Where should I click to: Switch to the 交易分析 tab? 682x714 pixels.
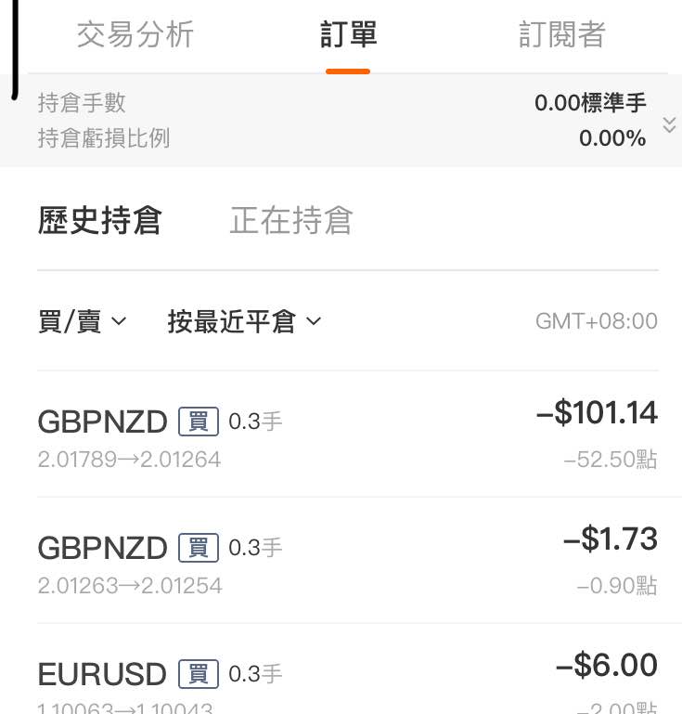[135, 34]
